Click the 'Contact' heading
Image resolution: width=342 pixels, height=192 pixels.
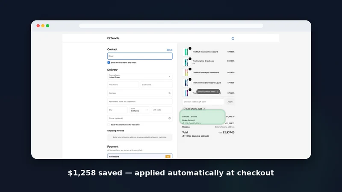pos(112,49)
